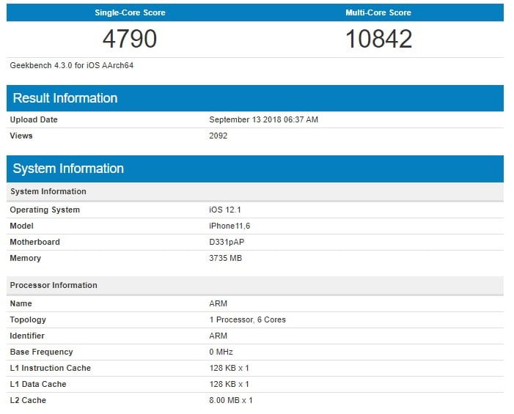
Task: Click the blue System Information section header
Action: pyautogui.click(x=68, y=169)
